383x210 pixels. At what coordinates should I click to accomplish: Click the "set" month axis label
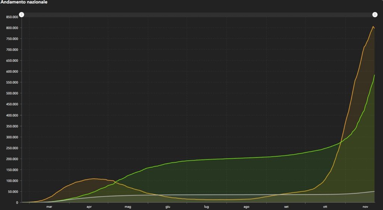[286, 206]
